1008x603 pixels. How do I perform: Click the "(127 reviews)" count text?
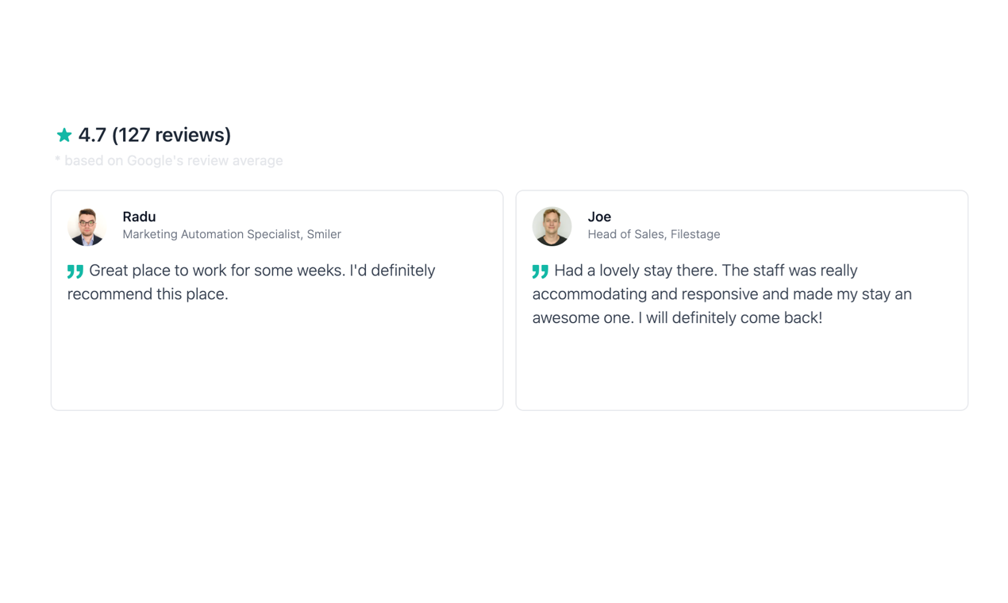[171, 135]
